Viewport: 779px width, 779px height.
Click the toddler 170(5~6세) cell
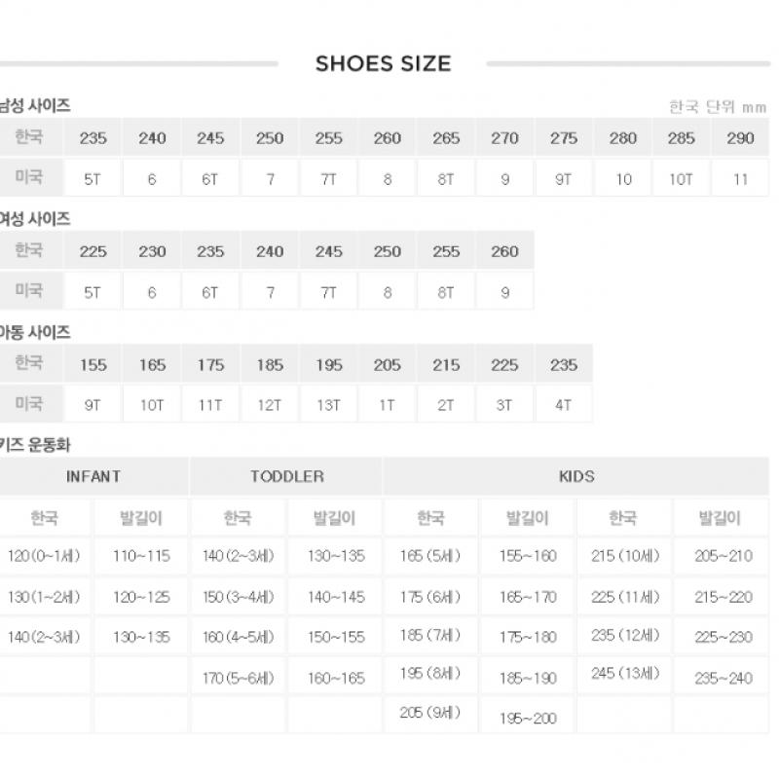239,678
